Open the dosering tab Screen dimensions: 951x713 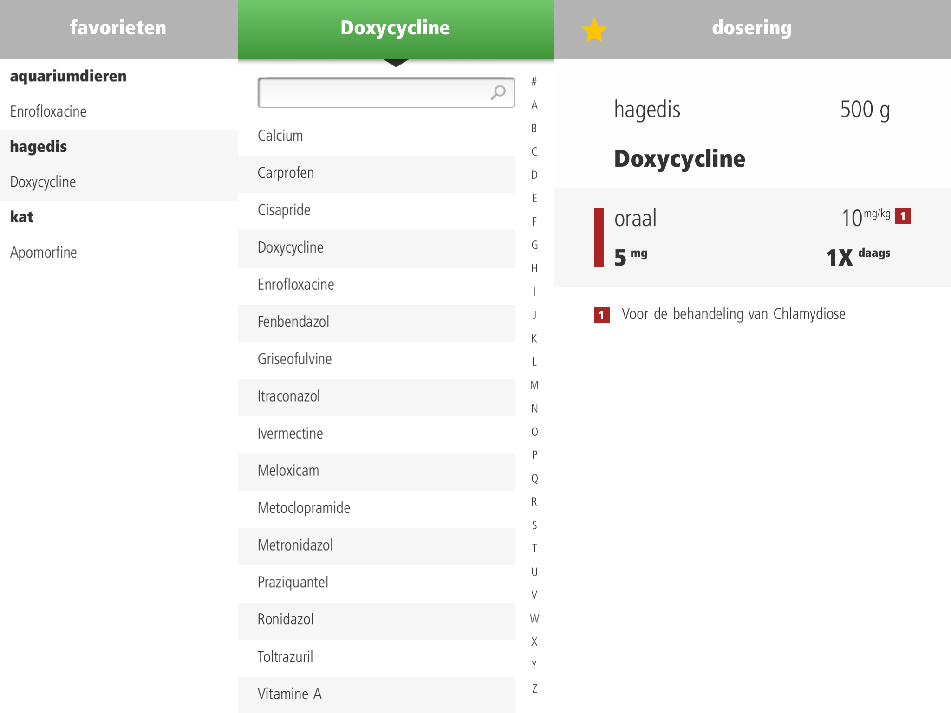[x=751, y=28]
